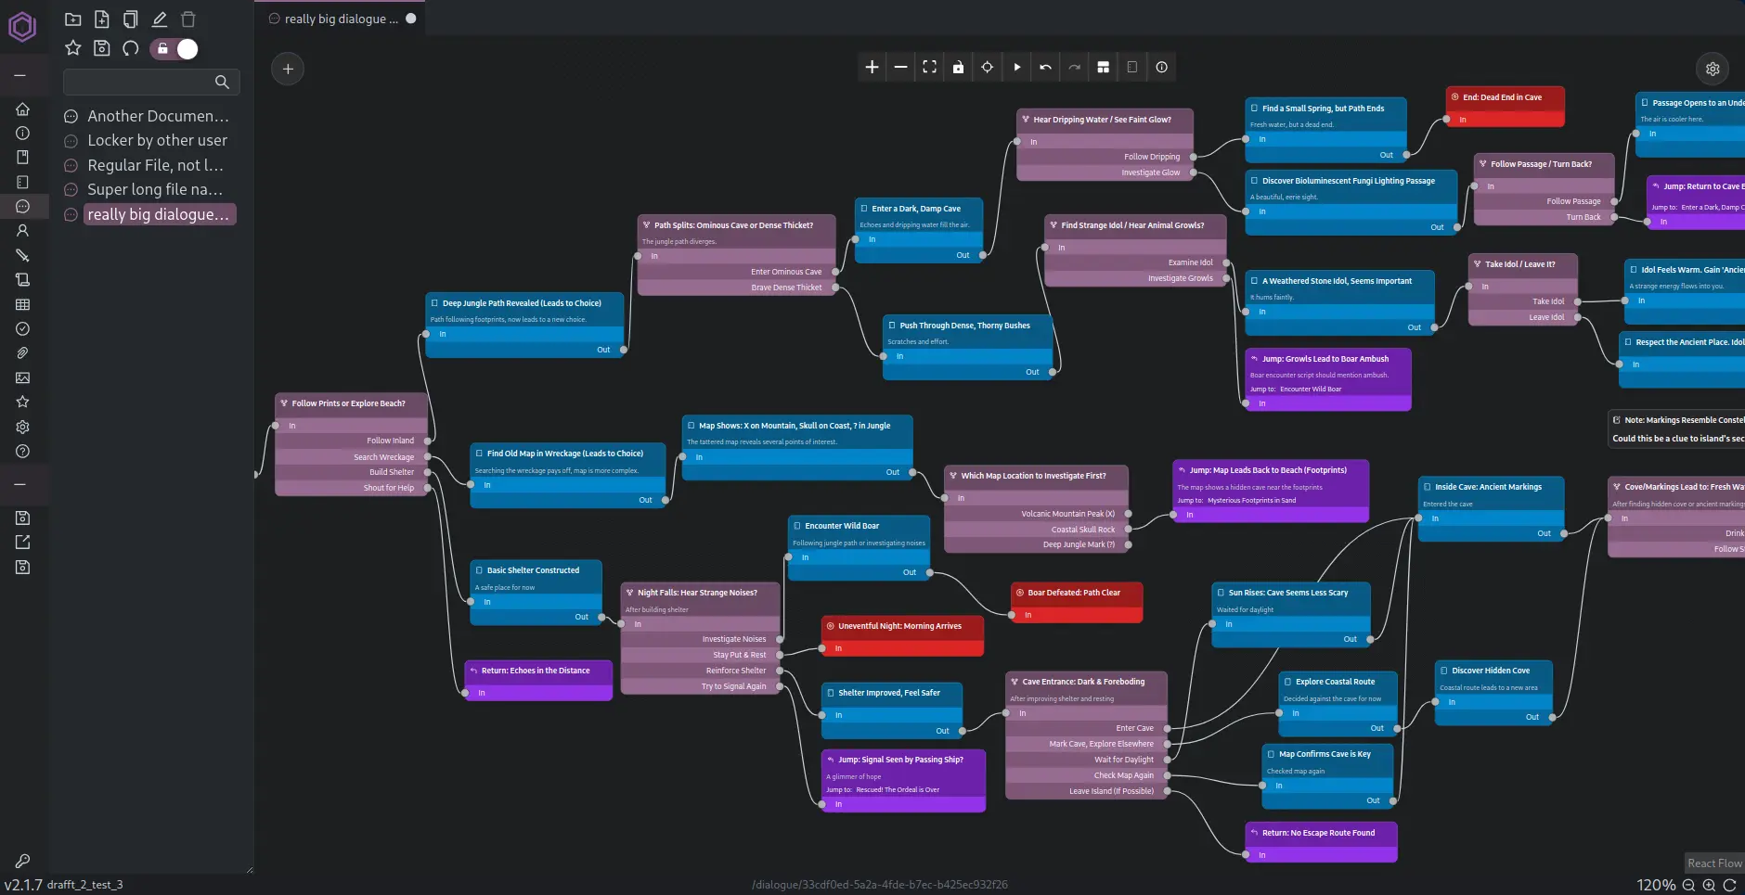Screen dimensions: 1745x895
Task: Click the rename pencil icon
Action: 160,19
